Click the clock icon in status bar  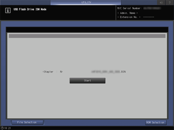pyautogui.click(x=2, y=128)
